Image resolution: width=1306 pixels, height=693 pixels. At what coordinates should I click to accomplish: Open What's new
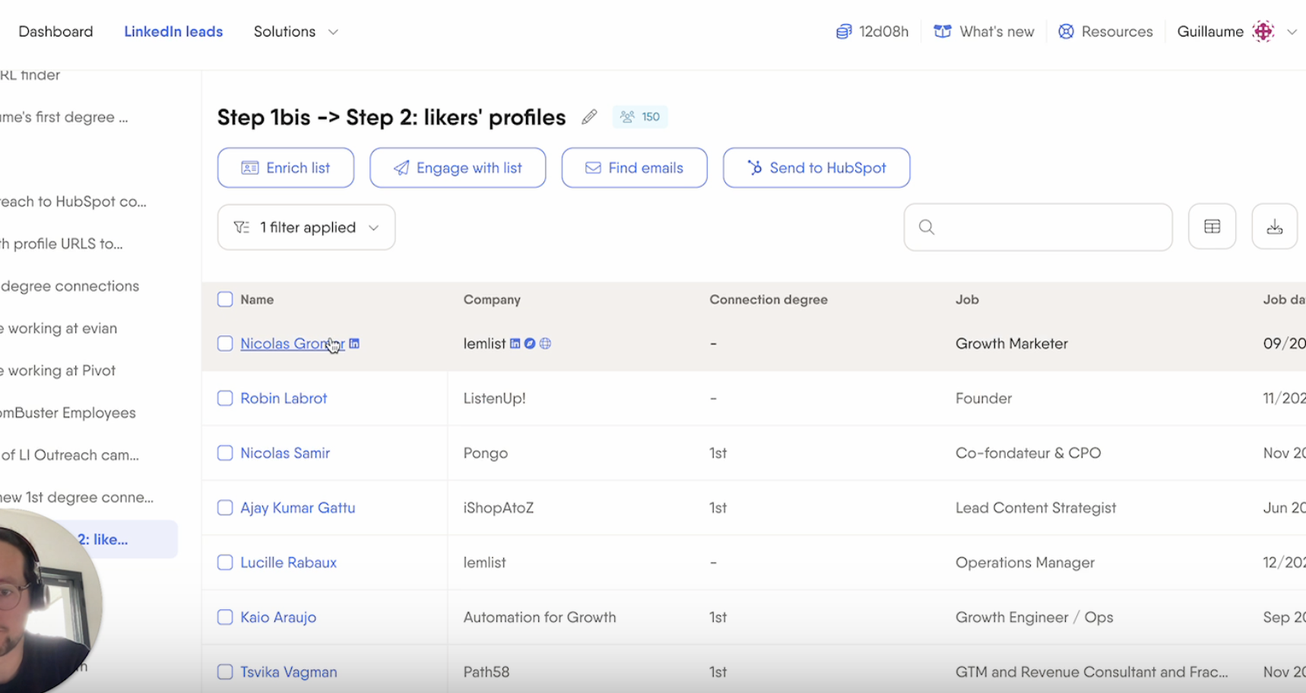point(984,31)
